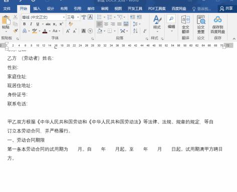The width and height of the screenshot is (237, 192).
Task: Apply paragraph shading with paint bucket
Action: (100, 31)
